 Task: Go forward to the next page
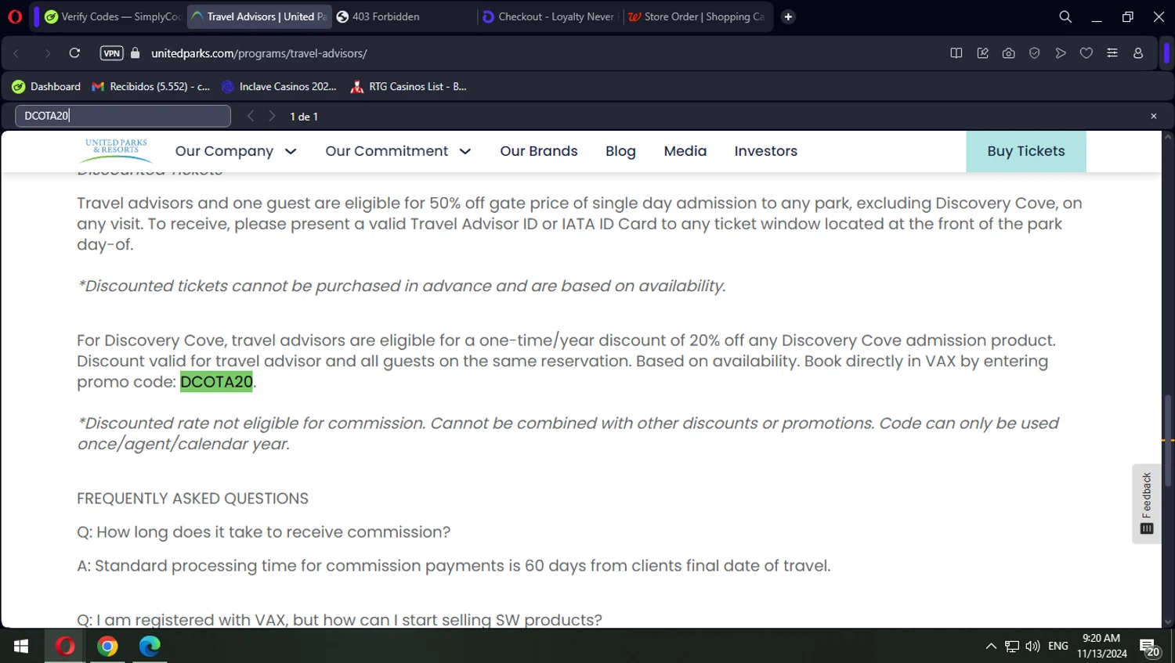(47, 53)
